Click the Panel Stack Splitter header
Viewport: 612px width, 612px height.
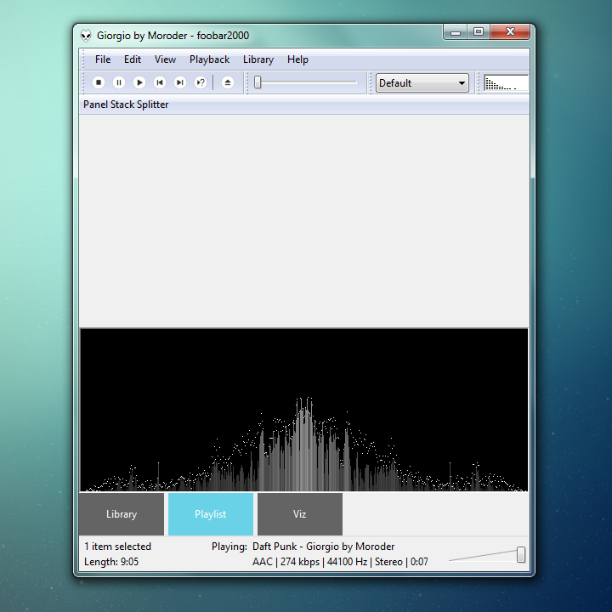point(304,105)
